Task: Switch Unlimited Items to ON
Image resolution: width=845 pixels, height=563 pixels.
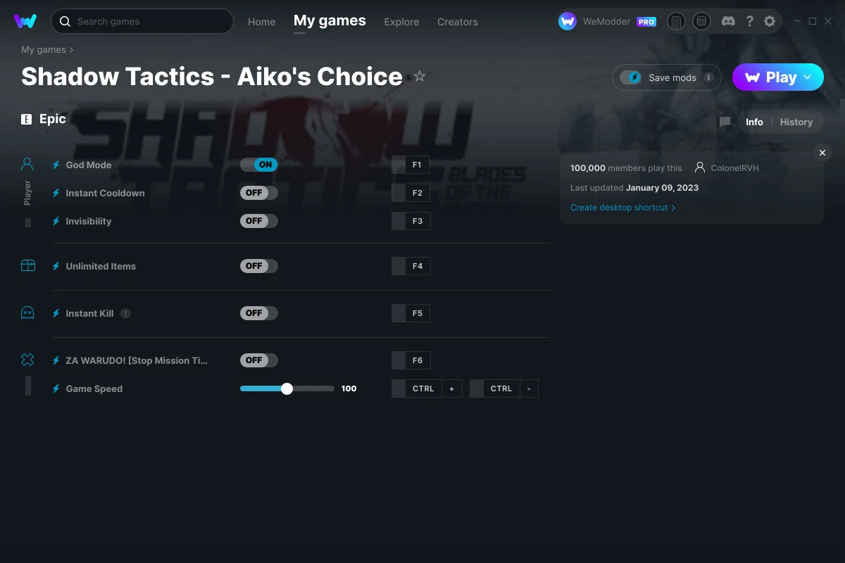Action: click(x=258, y=265)
